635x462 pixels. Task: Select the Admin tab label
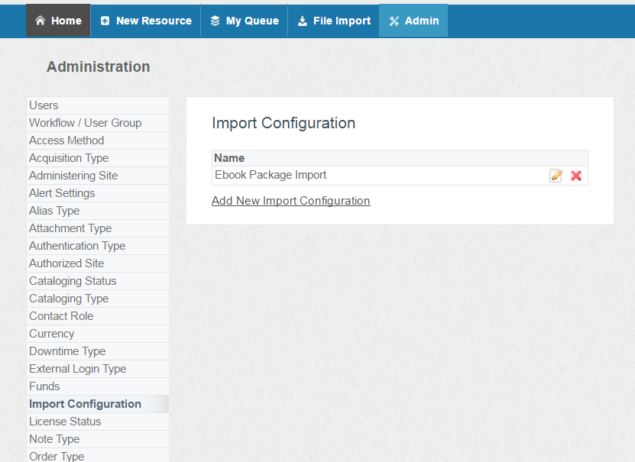pyautogui.click(x=422, y=21)
